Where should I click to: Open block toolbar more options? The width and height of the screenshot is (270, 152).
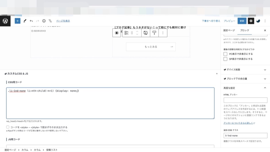(163, 33)
